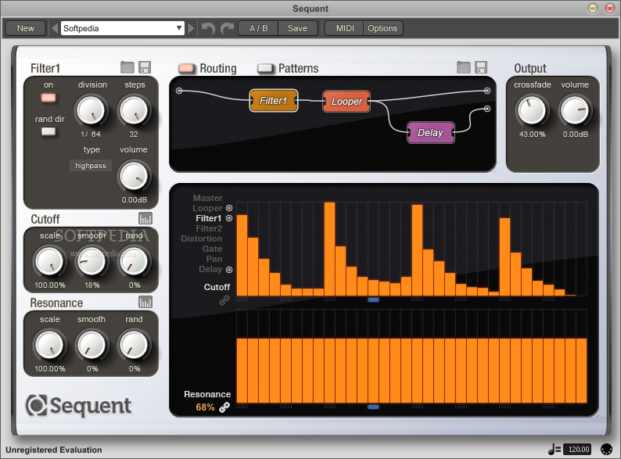Select the Delay routing node

pyautogui.click(x=430, y=133)
